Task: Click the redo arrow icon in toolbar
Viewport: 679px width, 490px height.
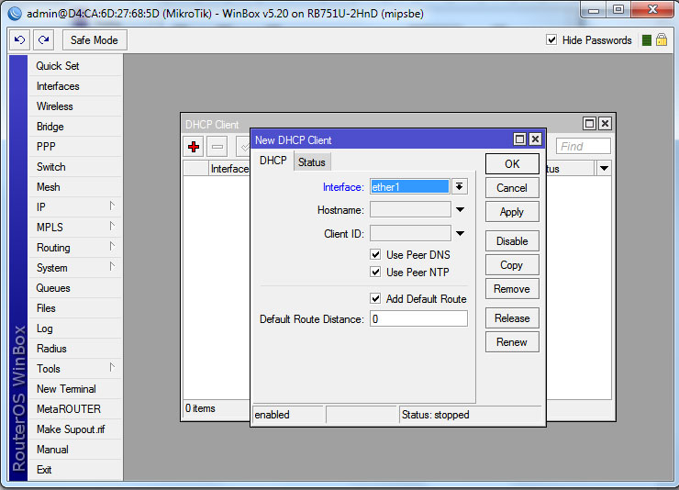Action: click(43, 40)
